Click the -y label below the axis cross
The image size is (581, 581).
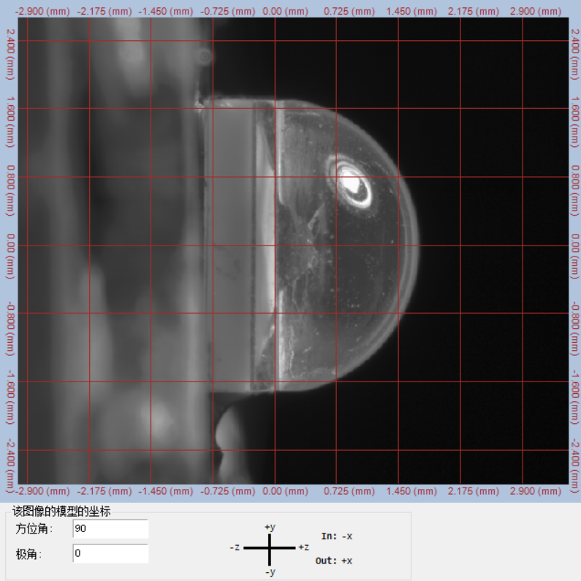270,571
